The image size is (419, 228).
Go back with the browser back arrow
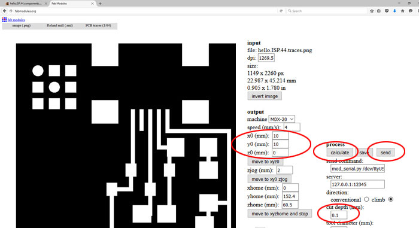(5, 11)
